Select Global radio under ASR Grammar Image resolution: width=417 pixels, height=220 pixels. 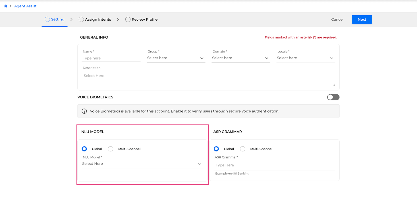(216, 149)
